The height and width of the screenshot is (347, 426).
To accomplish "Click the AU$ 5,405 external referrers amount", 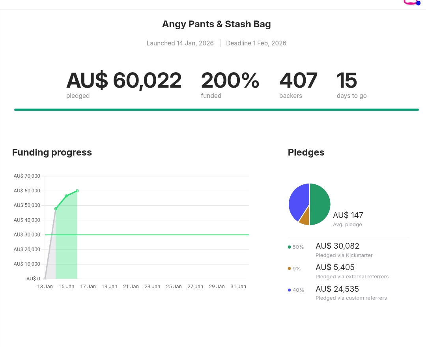I will click(335, 267).
